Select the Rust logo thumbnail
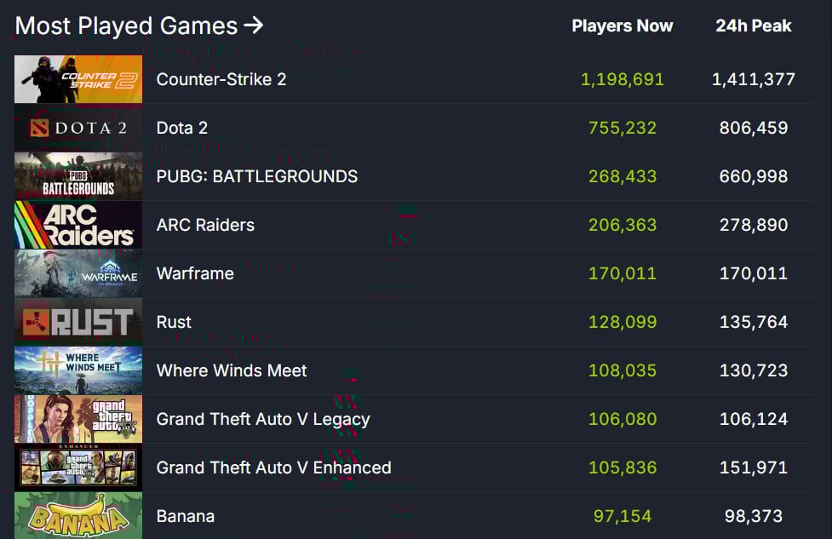 (x=78, y=322)
